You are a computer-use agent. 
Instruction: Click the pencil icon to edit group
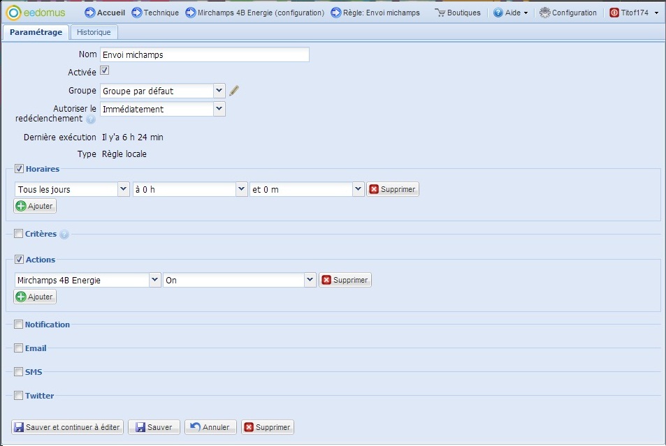[234, 91]
